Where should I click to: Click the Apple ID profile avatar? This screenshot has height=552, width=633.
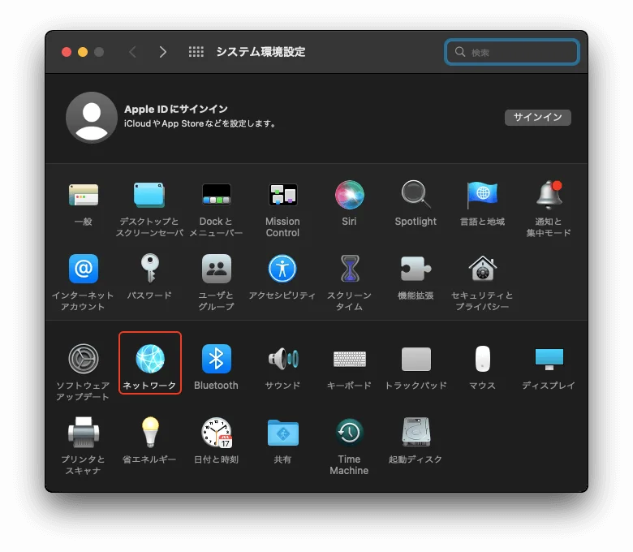tap(92, 117)
